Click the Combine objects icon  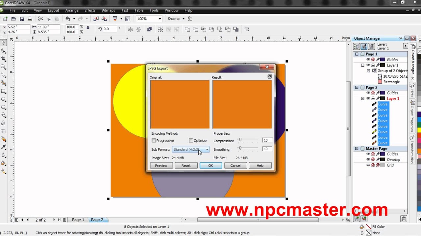coord(149,29)
